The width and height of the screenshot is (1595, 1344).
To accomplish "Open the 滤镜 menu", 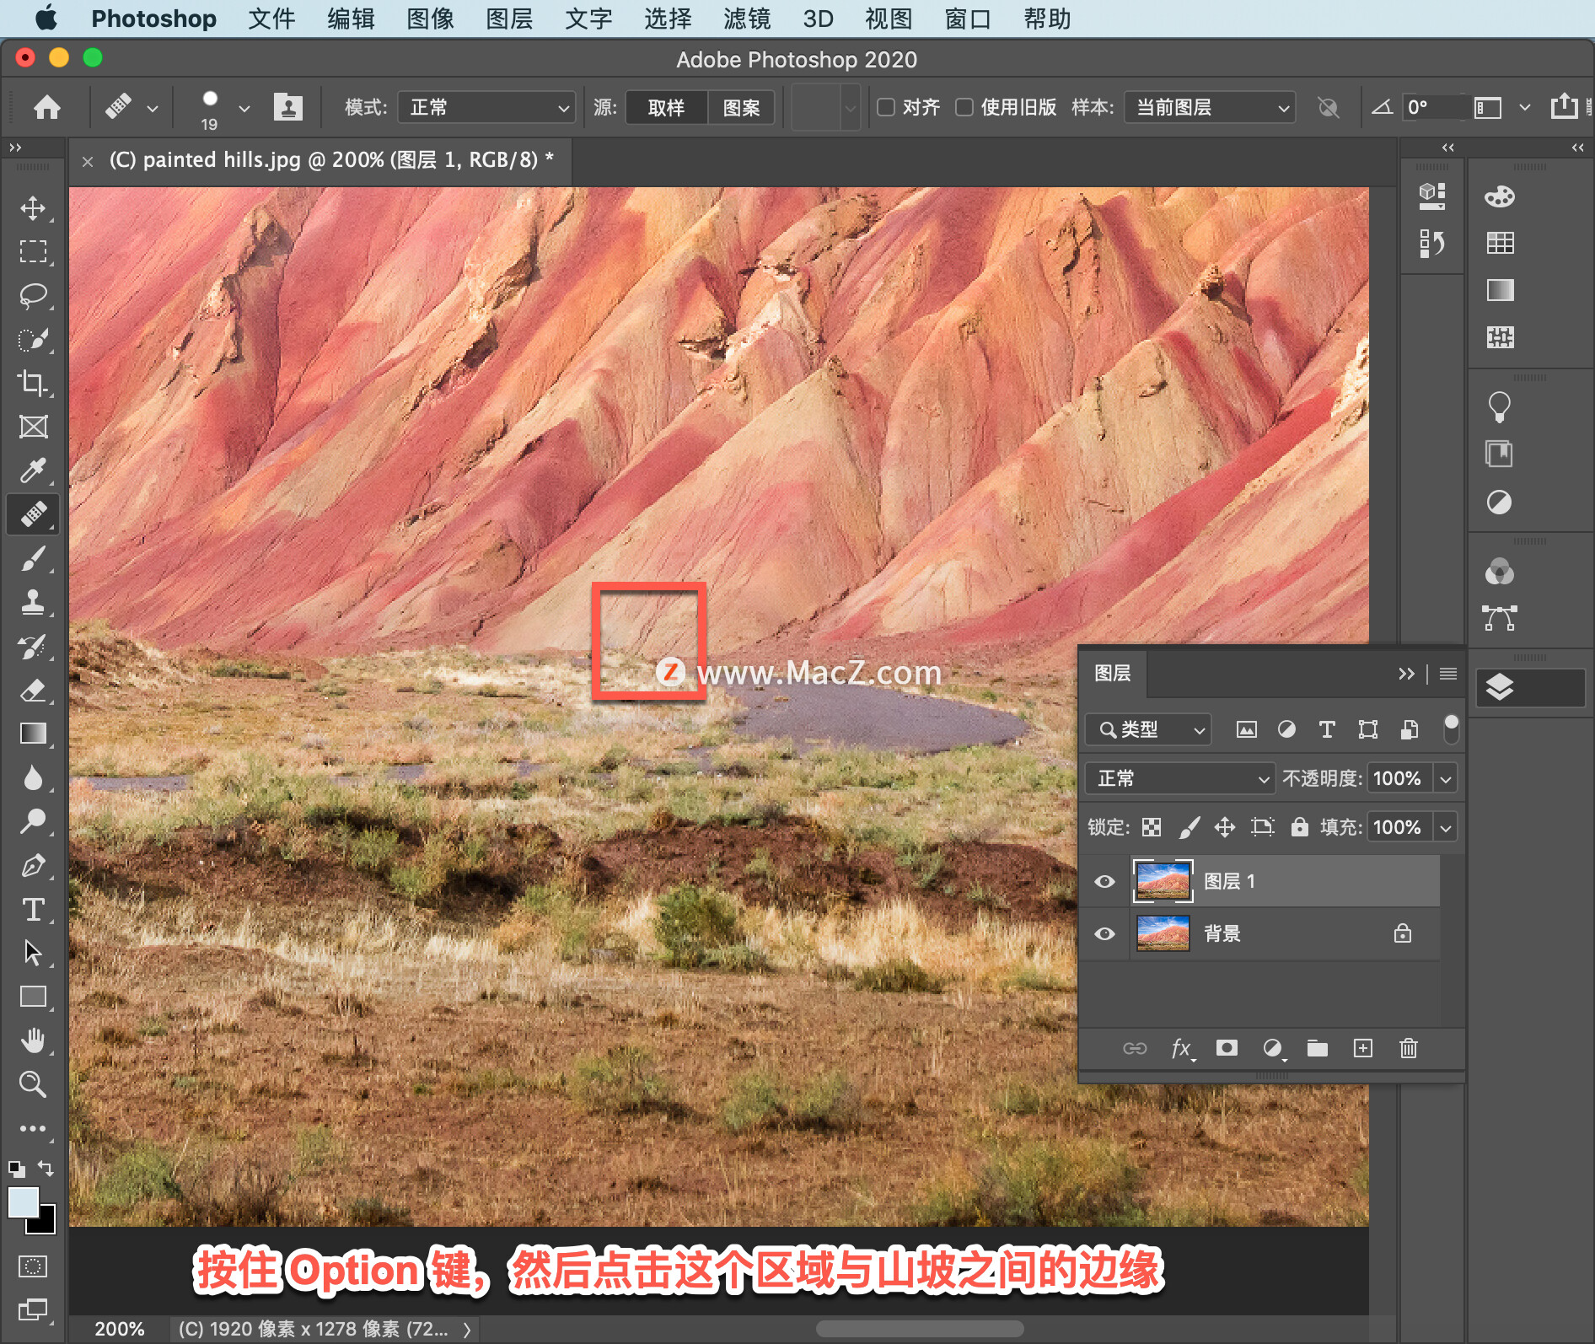I will click(747, 19).
